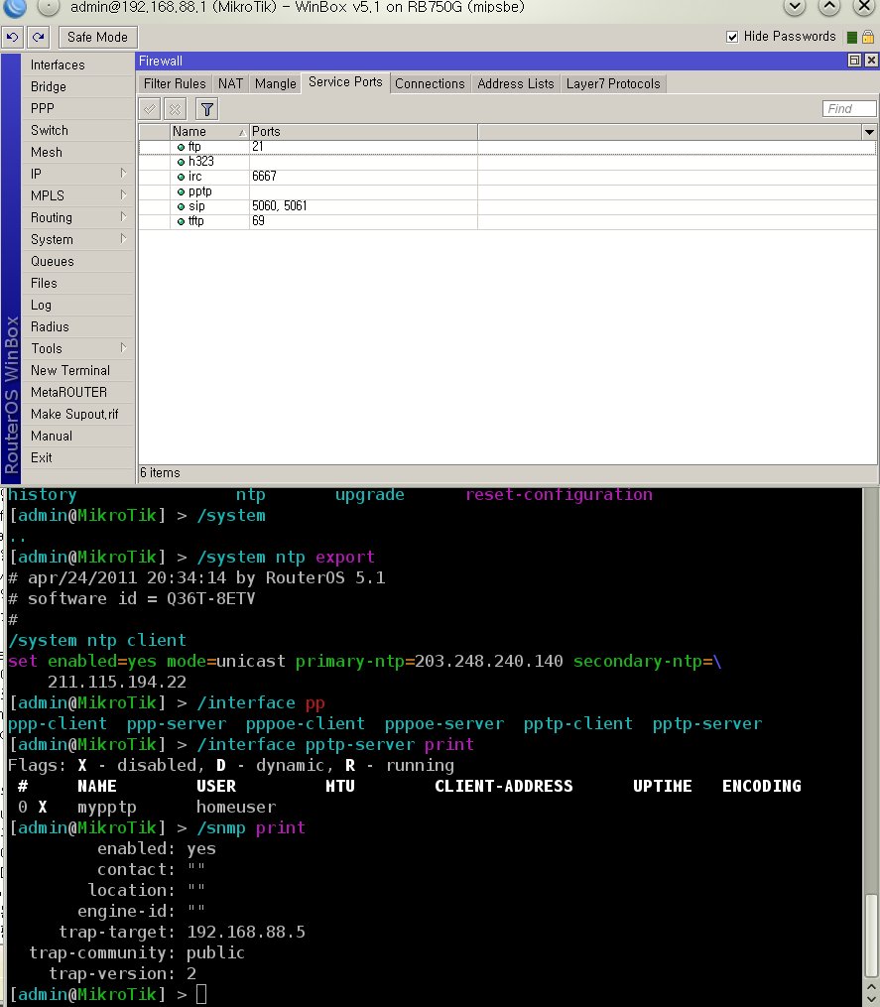880x1007 pixels.
Task: Open Switch from sidebar menu
Action: click(77, 130)
